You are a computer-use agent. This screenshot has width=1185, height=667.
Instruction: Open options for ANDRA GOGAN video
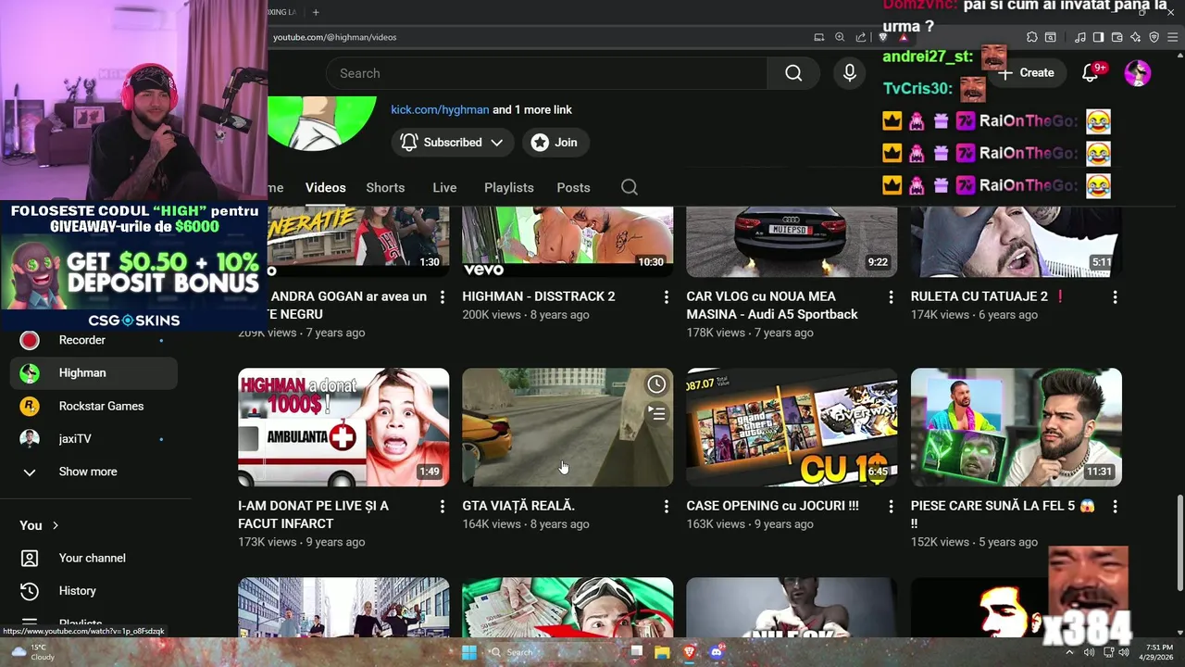(442, 297)
